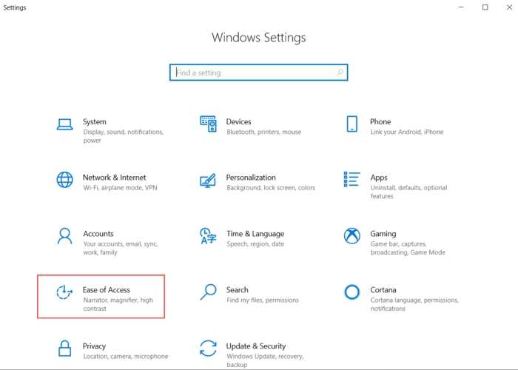Select the Personalization paintbrush icon
The image size is (518, 370).
(208, 181)
